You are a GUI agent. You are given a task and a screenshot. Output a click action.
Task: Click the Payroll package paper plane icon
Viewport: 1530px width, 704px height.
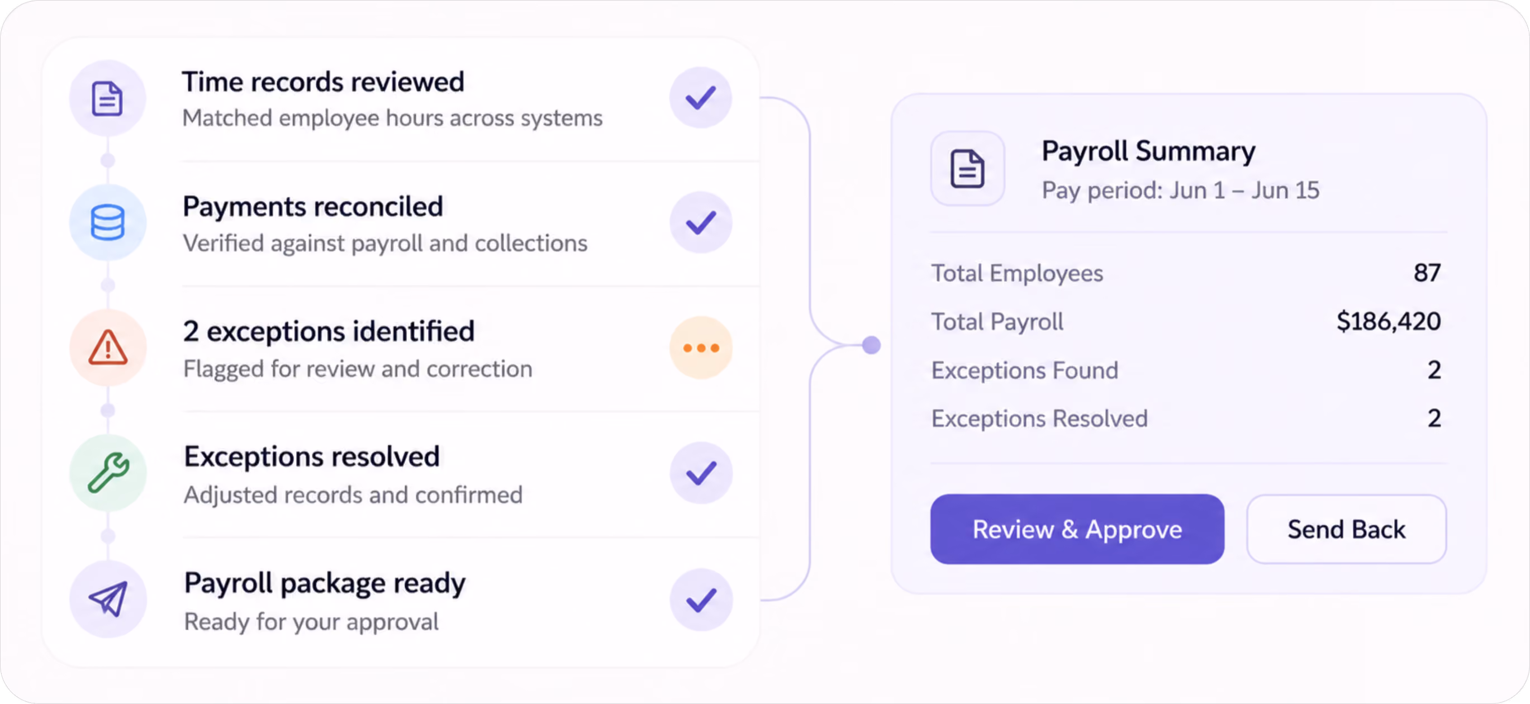tap(107, 599)
